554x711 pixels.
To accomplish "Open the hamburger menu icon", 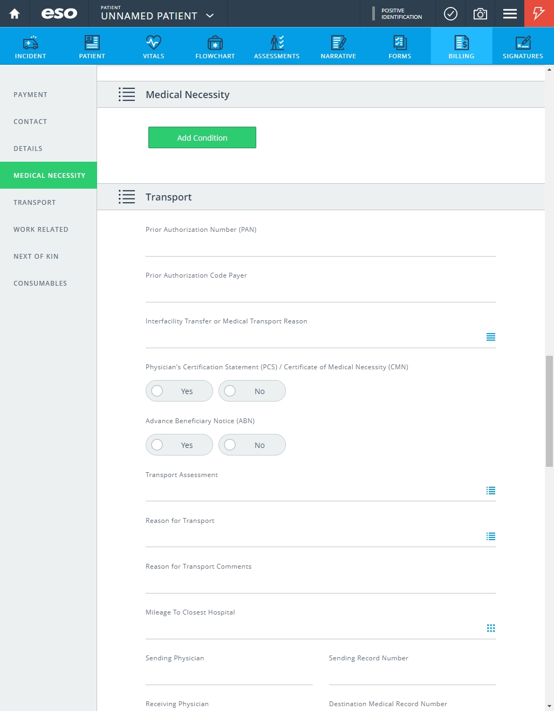I will coord(510,14).
